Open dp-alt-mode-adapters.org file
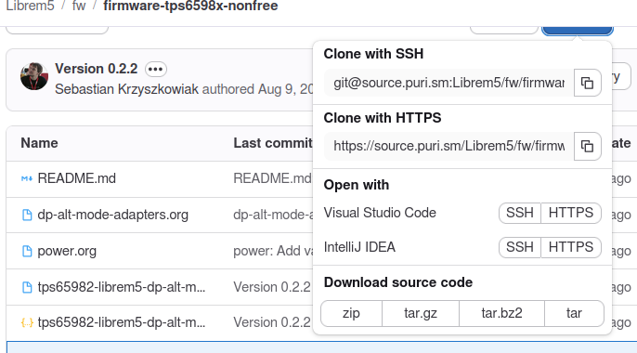The height and width of the screenshot is (353, 637). (x=113, y=215)
